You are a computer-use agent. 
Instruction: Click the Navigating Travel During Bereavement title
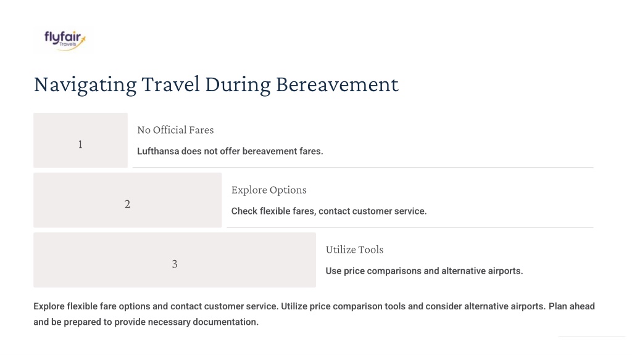tap(216, 85)
